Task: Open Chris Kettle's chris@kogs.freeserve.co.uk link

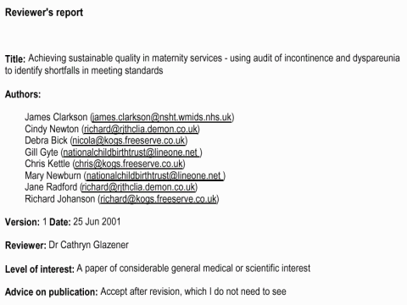Action: pyautogui.click(x=129, y=164)
